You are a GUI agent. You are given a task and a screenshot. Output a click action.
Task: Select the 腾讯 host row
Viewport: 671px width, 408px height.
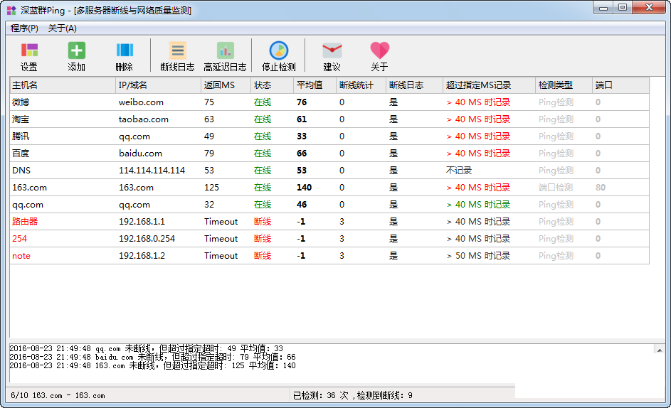[x=329, y=136]
